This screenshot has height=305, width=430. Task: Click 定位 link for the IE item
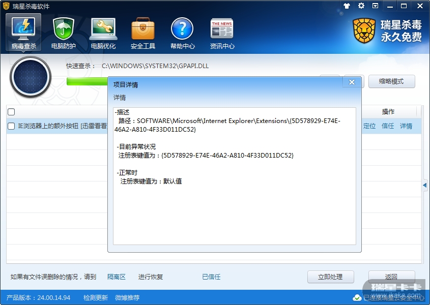tap(369, 126)
